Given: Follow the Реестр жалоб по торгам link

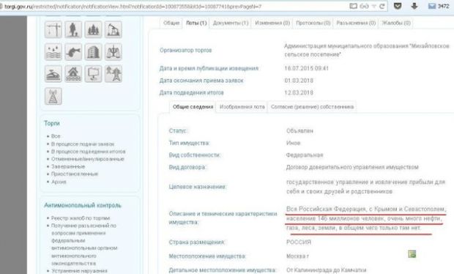Looking at the screenshot, I should [81, 218].
